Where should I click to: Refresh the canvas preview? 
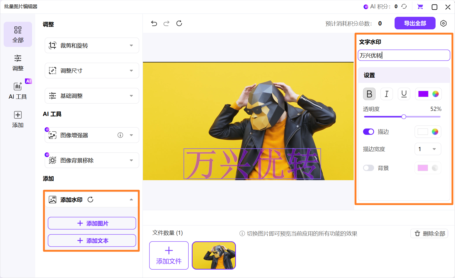[x=179, y=23]
